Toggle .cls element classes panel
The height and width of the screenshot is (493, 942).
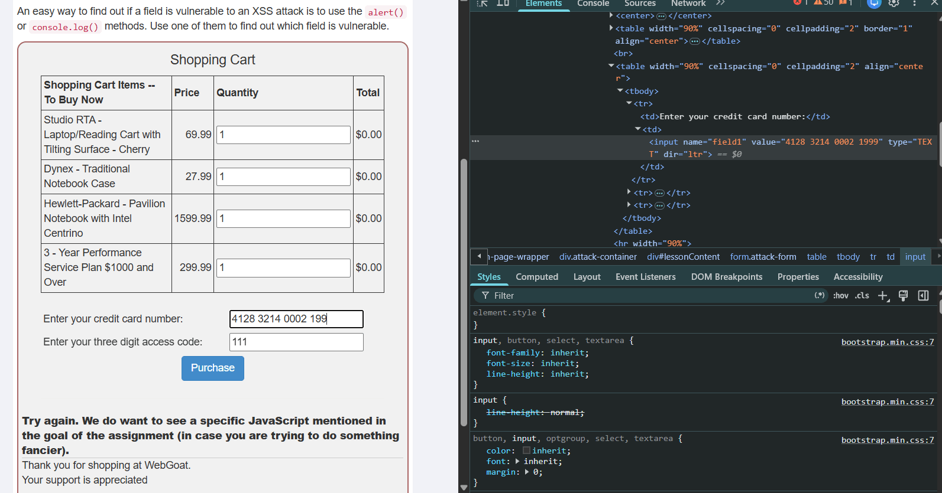point(862,296)
